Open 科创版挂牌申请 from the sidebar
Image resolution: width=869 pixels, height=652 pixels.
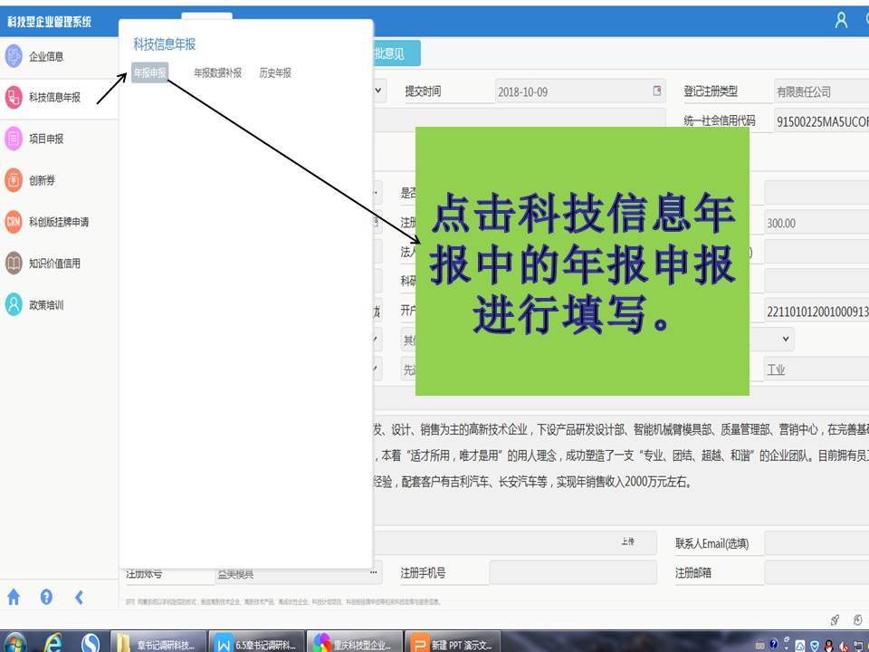[58, 222]
